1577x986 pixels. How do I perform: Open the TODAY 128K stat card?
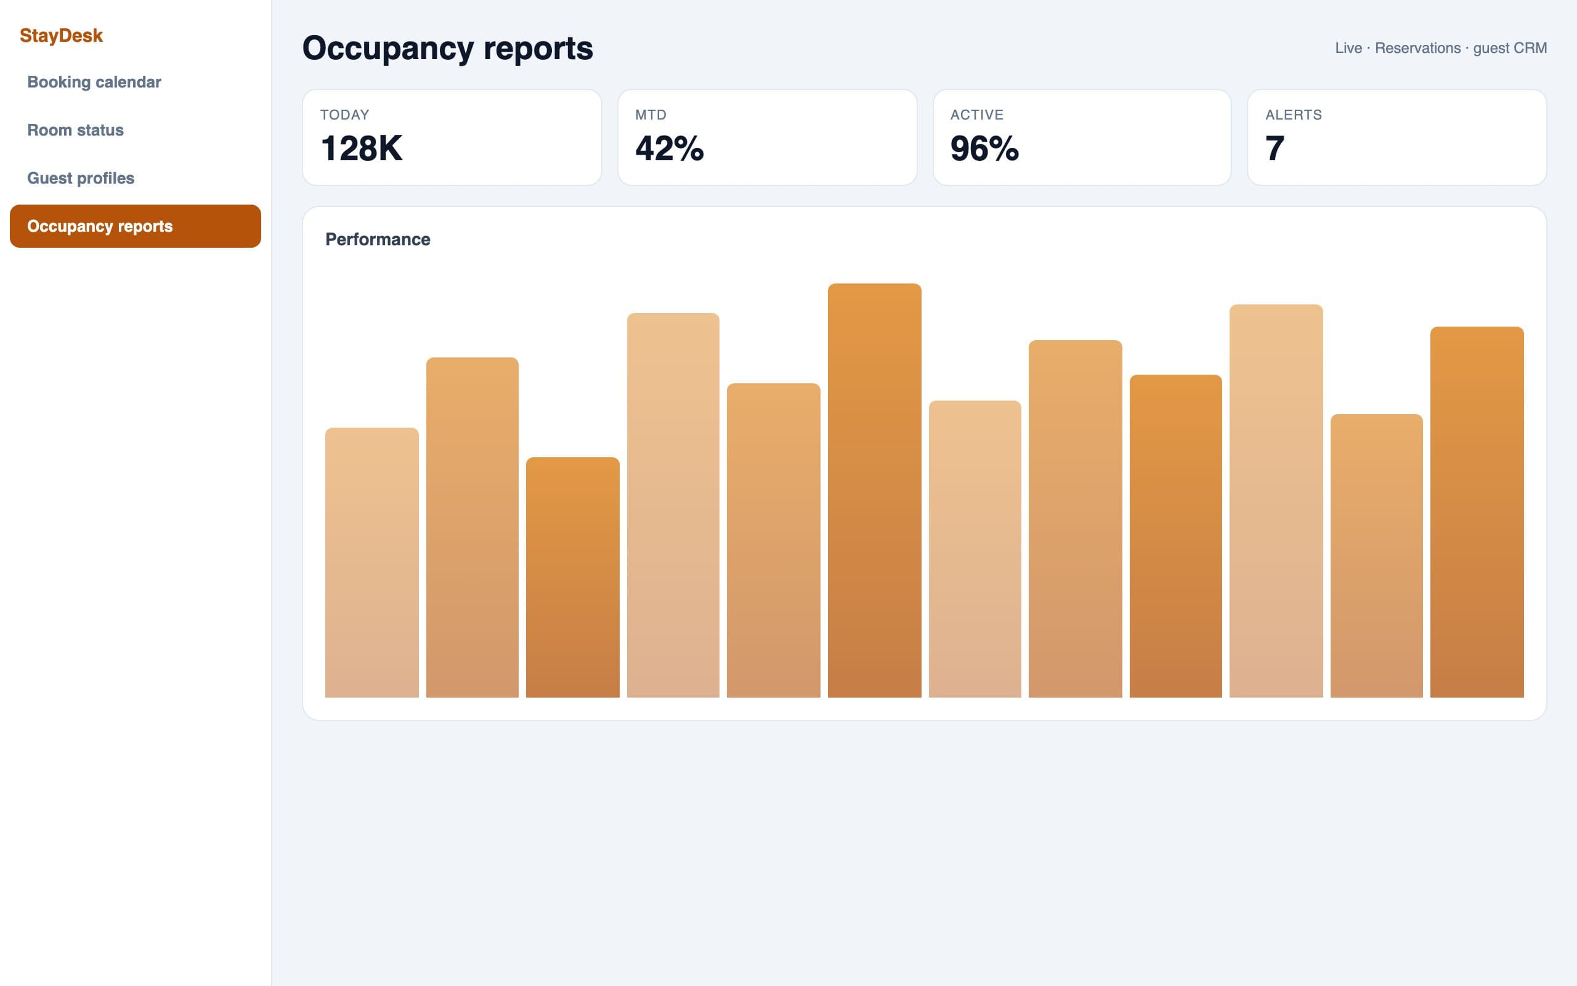pyautogui.click(x=452, y=137)
